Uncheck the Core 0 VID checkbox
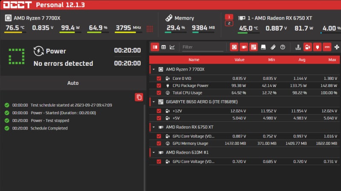The height and width of the screenshot is (191, 341). point(159,79)
